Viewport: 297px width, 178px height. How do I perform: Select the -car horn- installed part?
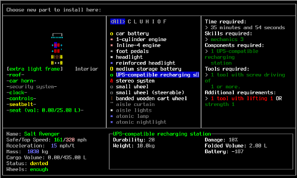coord(21,81)
